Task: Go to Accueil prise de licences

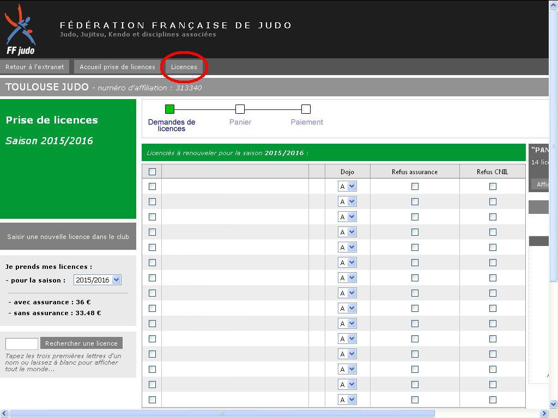Action: click(117, 67)
